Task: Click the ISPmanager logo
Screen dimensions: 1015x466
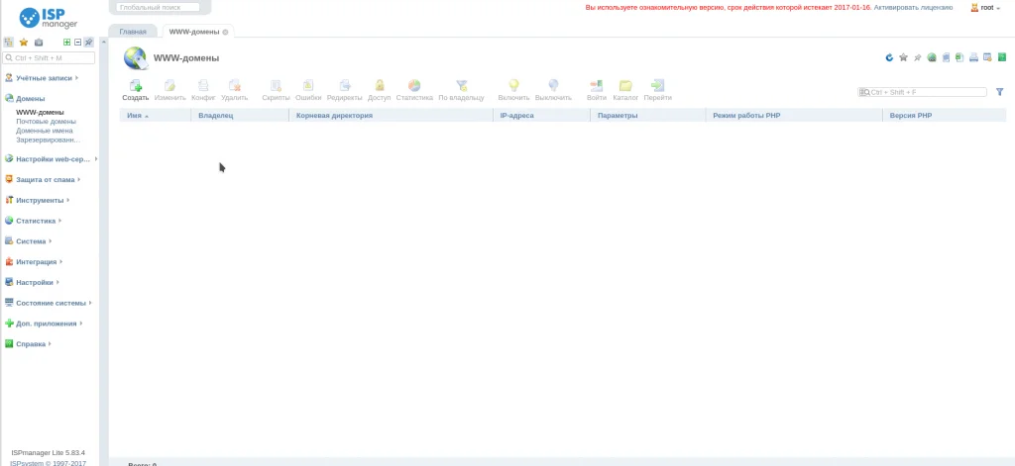Action: (x=49, y=18)
